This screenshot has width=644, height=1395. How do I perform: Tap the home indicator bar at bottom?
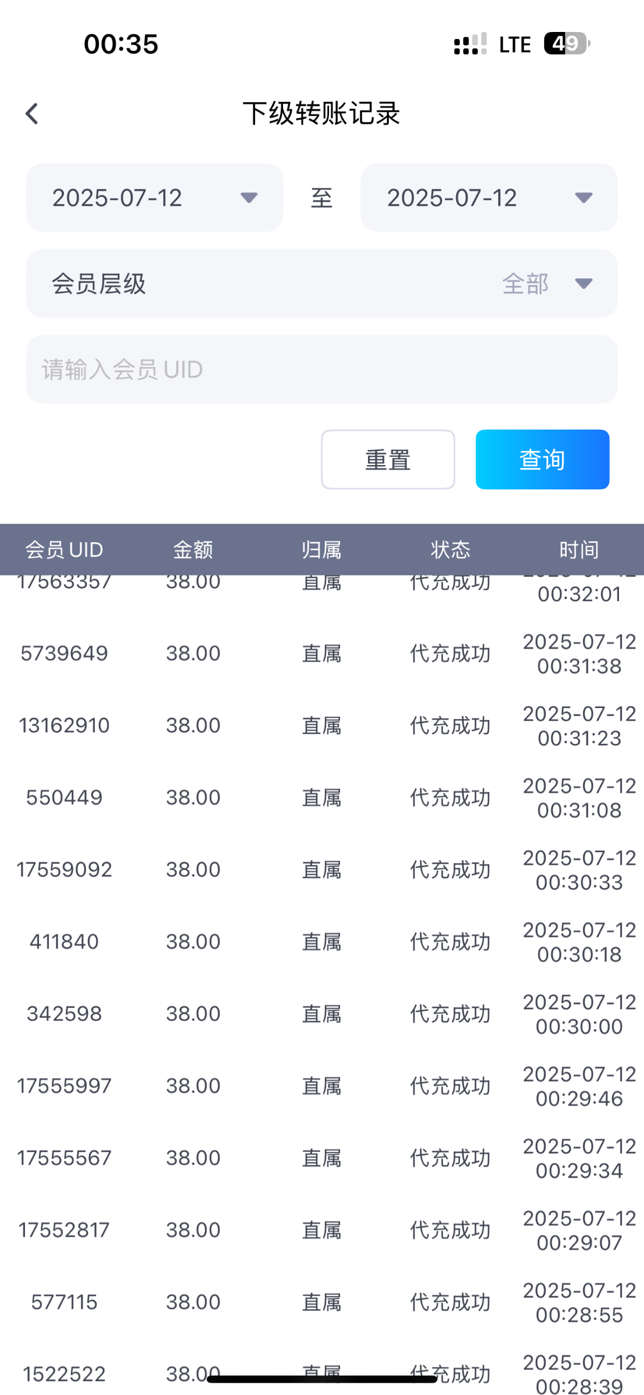tap(321, 1379)
